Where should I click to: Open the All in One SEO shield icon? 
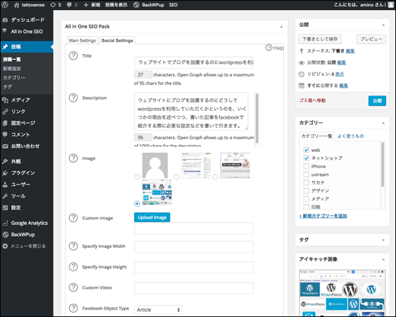point(6,30)
